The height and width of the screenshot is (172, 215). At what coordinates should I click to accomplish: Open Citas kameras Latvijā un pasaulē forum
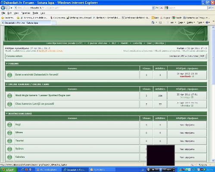click(34, 104)
